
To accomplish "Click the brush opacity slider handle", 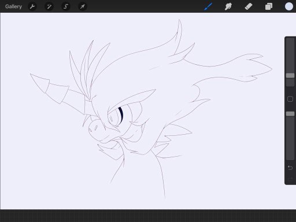I will (x=290, y=114).
